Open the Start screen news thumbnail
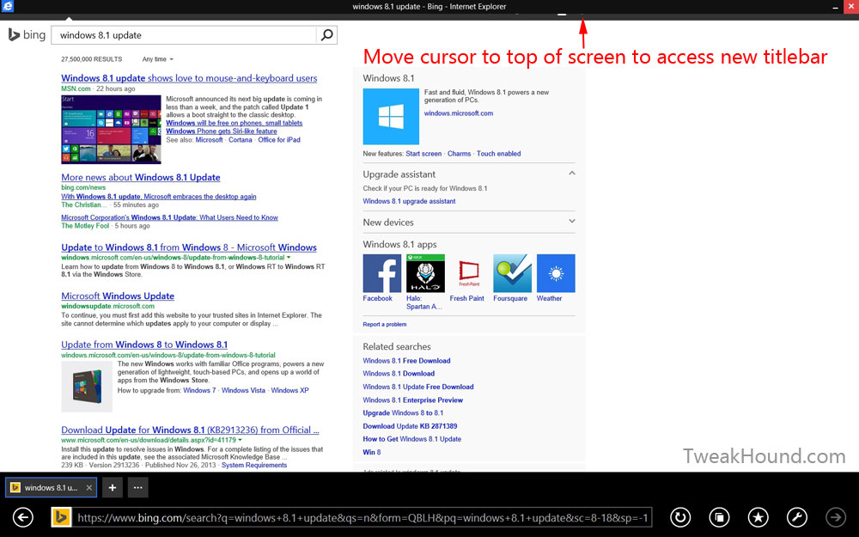859x537 pixels. (111, 130)
